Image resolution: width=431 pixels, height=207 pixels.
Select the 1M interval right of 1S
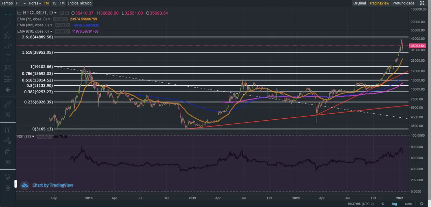coord(62,3)
